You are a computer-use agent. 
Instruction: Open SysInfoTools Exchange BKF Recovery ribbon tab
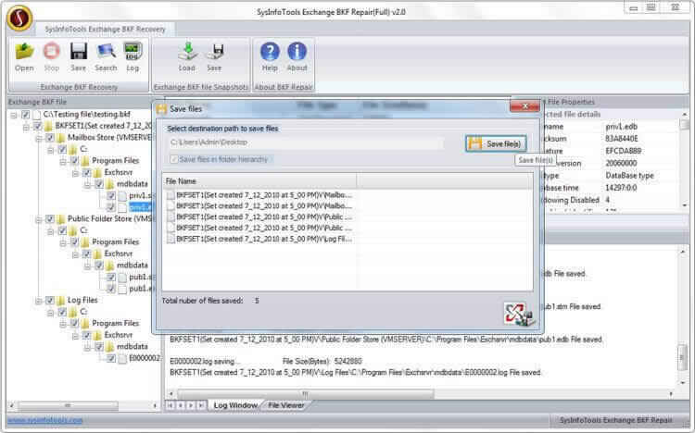105,30
